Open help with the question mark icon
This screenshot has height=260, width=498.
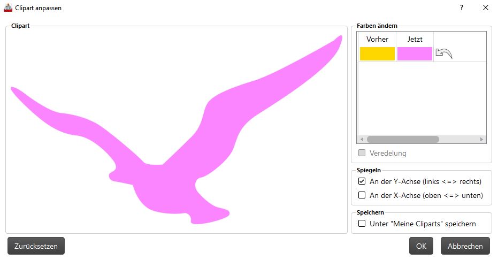462,7
